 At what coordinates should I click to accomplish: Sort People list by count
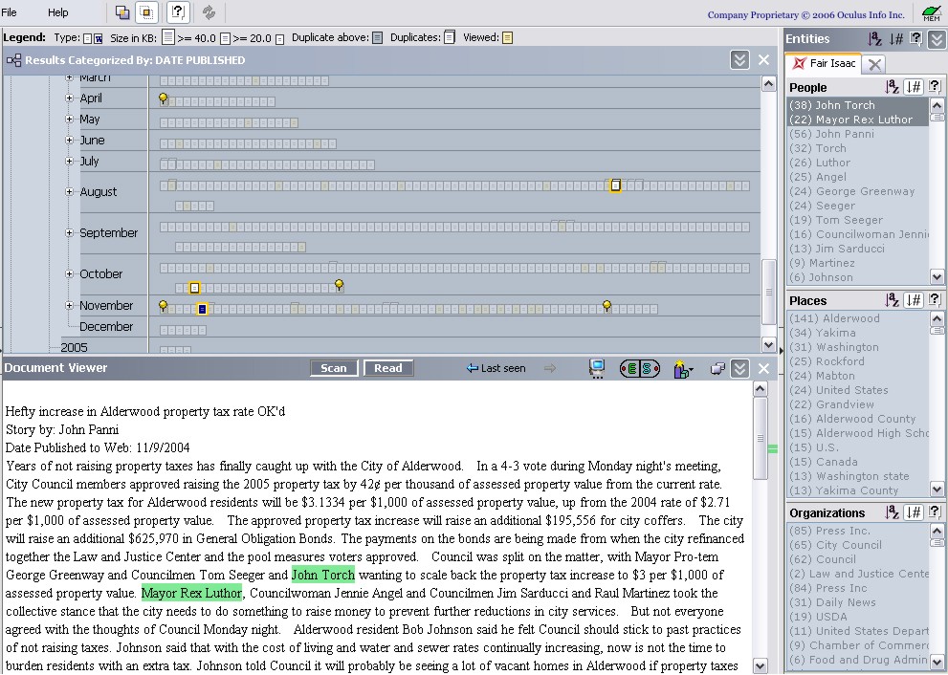click(x=915, y=87)
